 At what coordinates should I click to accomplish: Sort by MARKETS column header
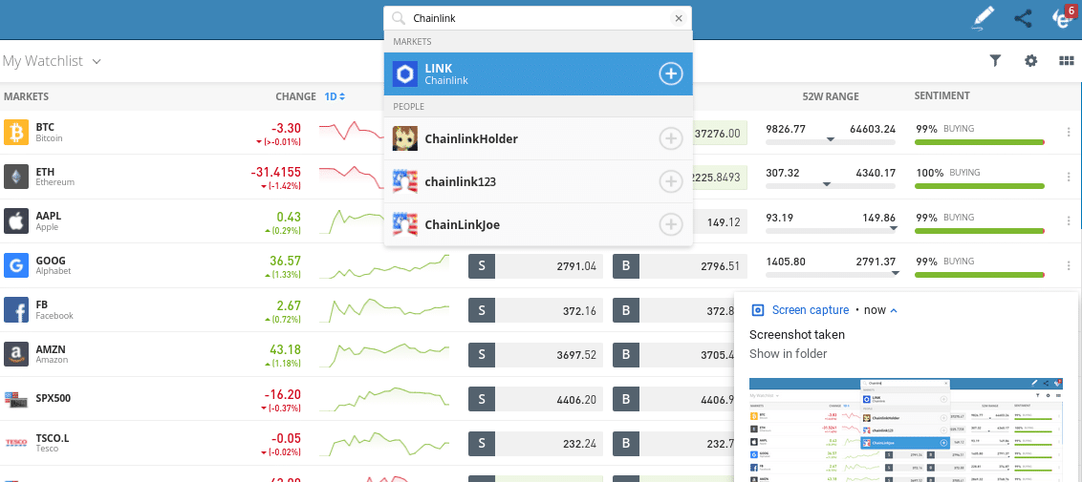26,96
